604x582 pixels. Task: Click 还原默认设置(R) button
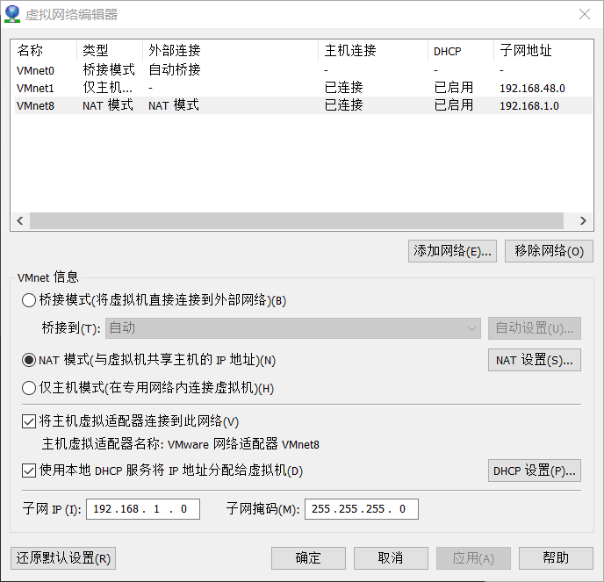click(x=63, y=558)
